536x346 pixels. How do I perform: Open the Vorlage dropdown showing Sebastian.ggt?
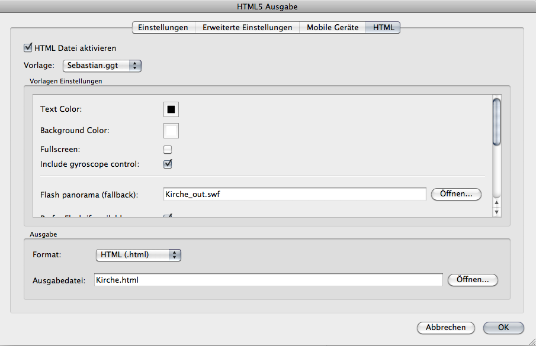tap(102, 65)
